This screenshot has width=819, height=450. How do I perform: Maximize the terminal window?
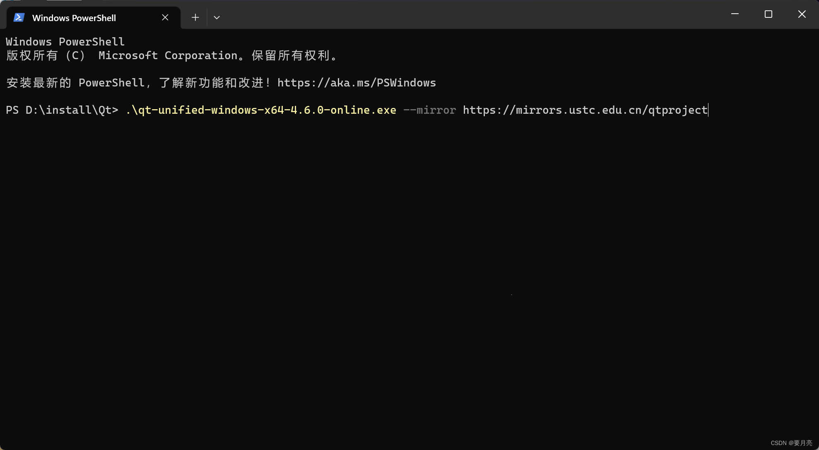pyautogui.click(x=768, y=14)
